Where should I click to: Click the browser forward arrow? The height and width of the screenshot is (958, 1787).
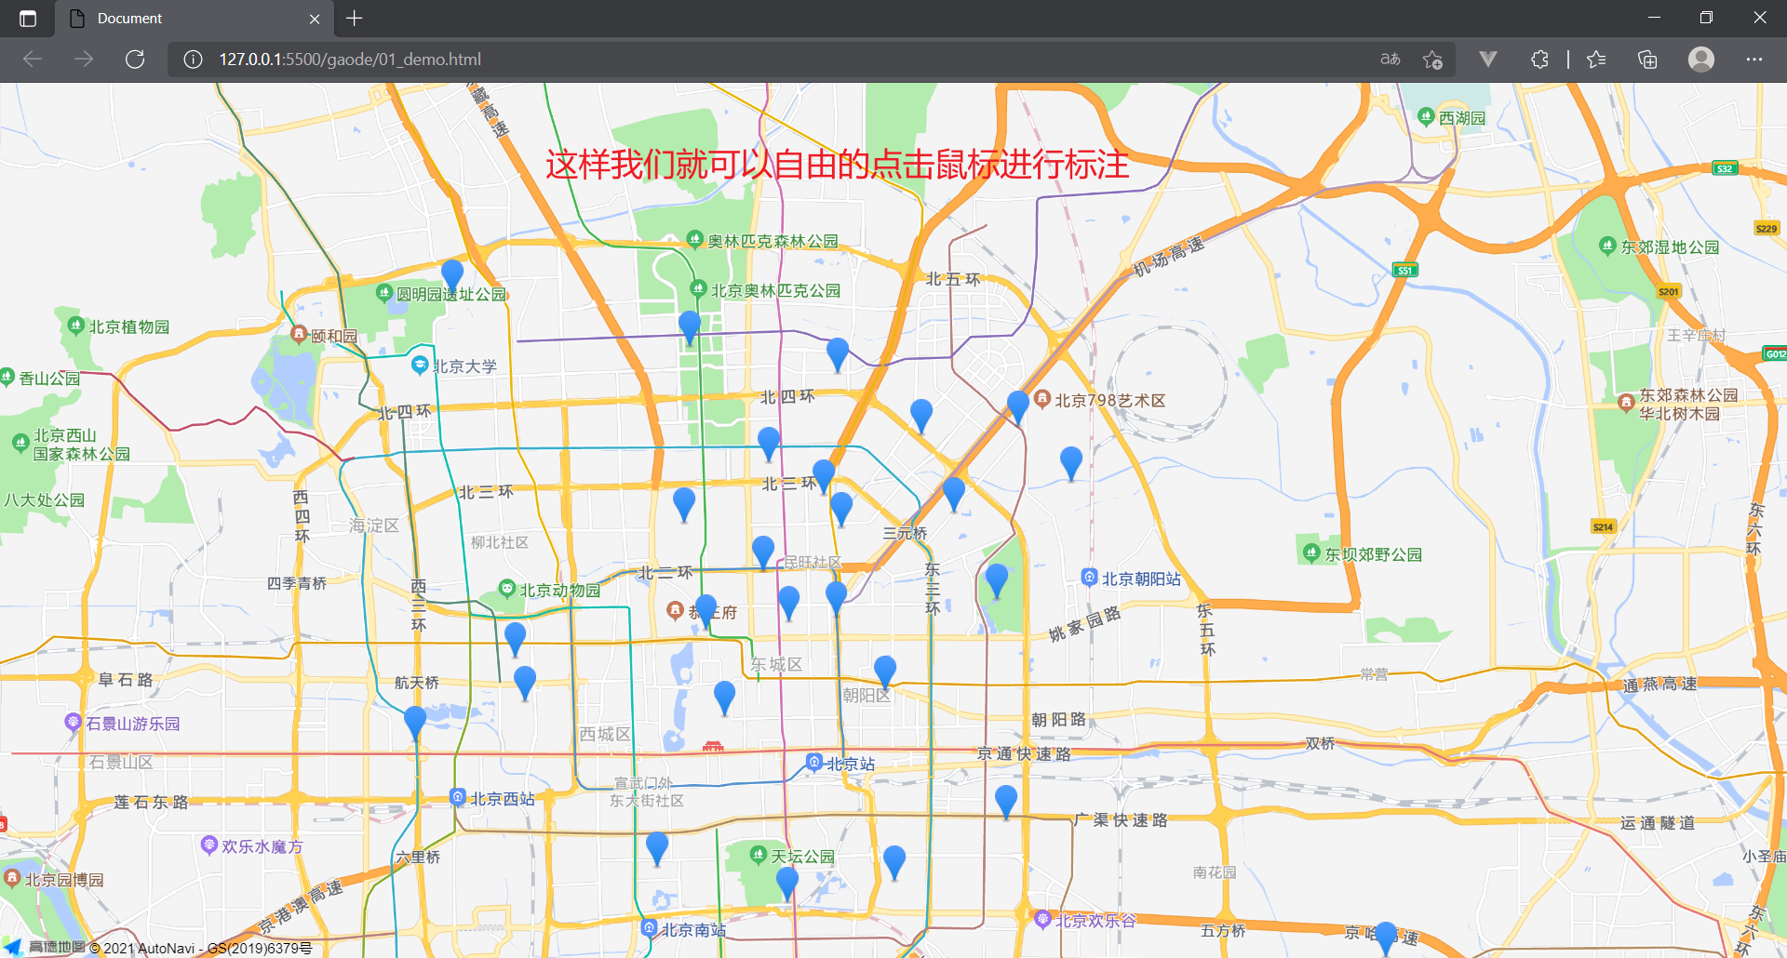84,60
